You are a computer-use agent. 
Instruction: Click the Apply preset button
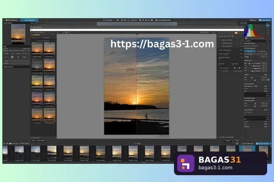pyautogui.click(x=265, y=20)
